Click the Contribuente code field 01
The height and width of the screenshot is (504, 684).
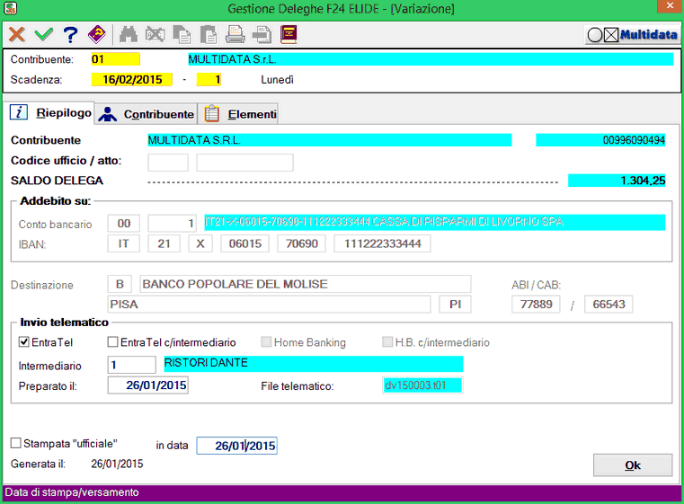(x=115, y=59)
